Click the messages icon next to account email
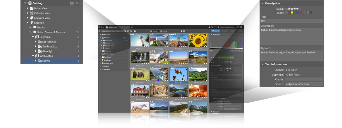The image size is (342, 128). click(238, 27)
